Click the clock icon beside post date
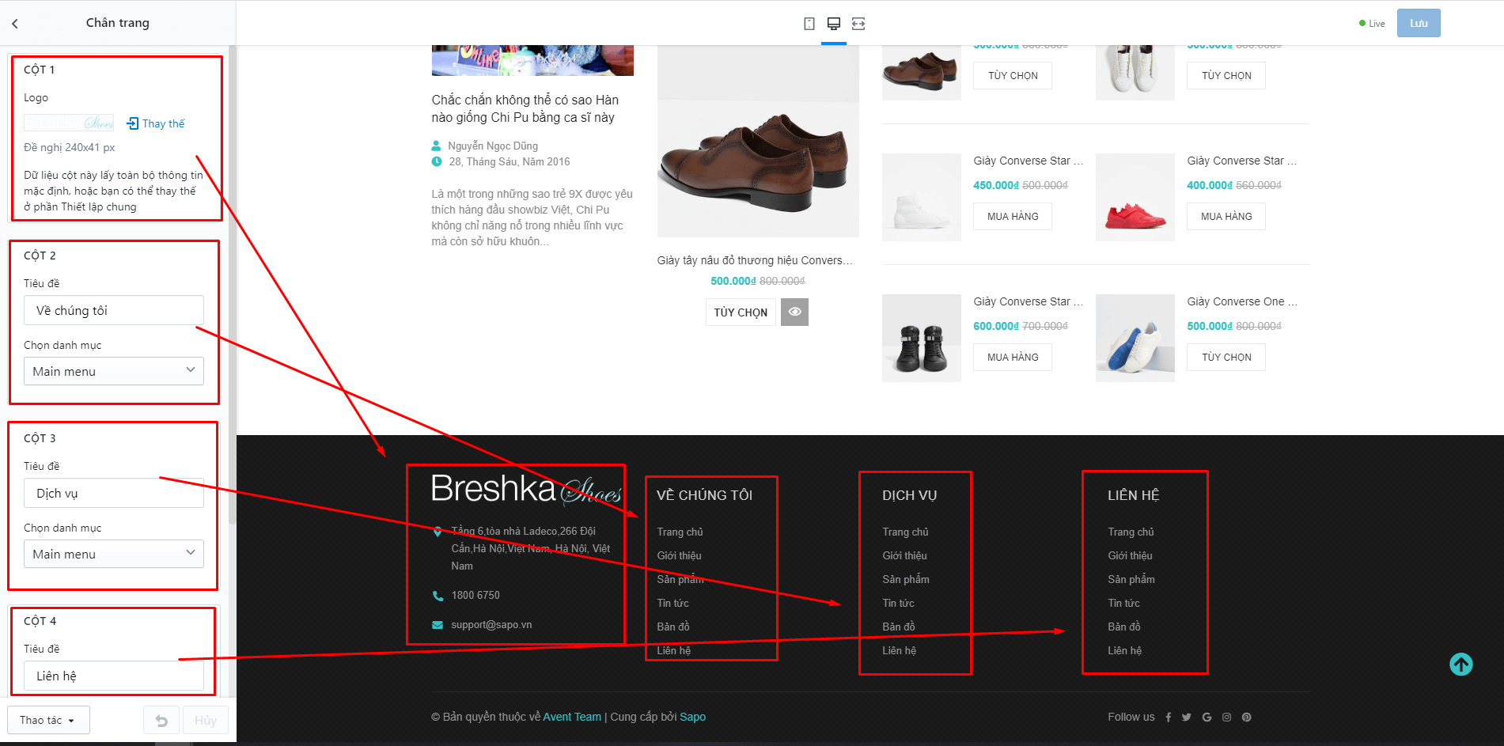The width and height of the screenshot is (1504, 746). pos(437,161)
